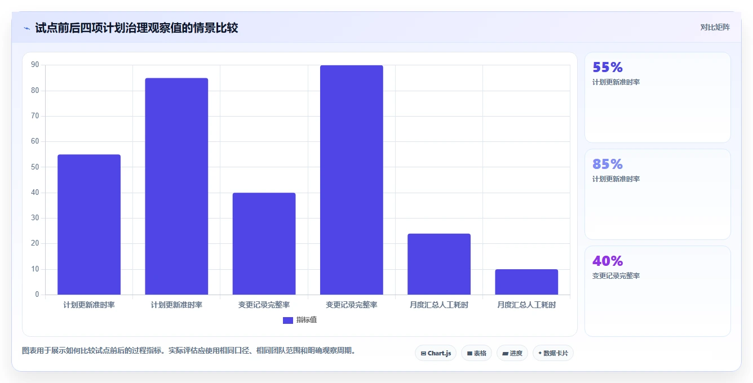Click the y-axis tick label 90

point(35,65)
